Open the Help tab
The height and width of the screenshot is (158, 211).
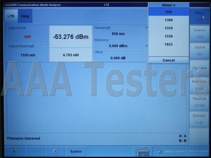coord(25,16)
